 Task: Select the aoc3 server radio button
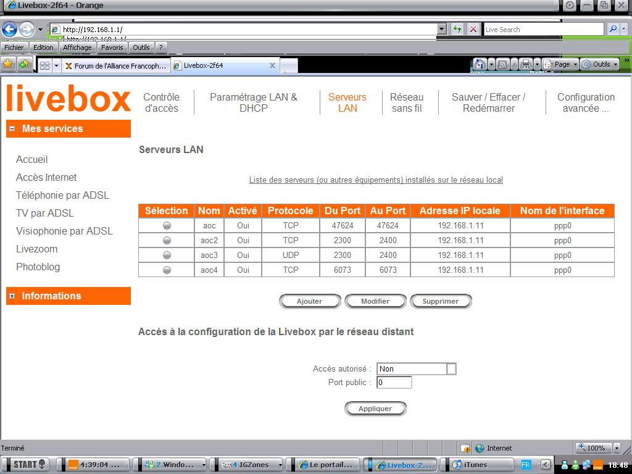[167, 256]
